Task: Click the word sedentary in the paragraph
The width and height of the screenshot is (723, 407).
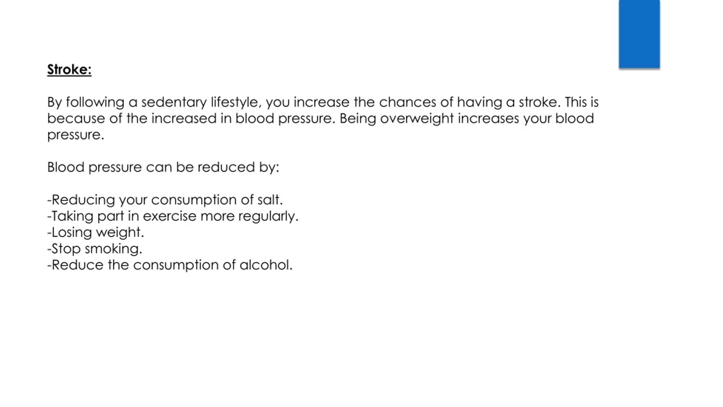Action: coord(174,102)
